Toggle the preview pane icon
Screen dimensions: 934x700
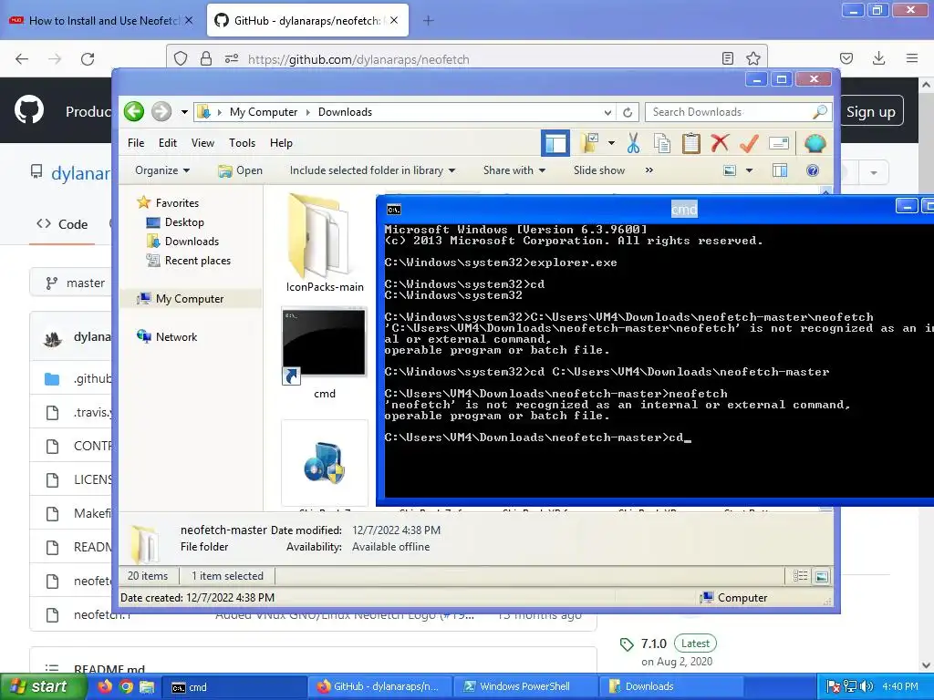(780, 170)
